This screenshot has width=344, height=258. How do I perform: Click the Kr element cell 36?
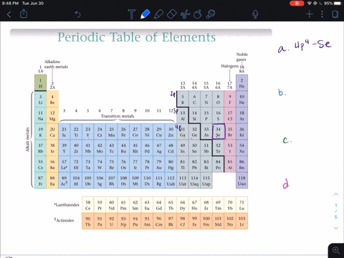[242, 132]
